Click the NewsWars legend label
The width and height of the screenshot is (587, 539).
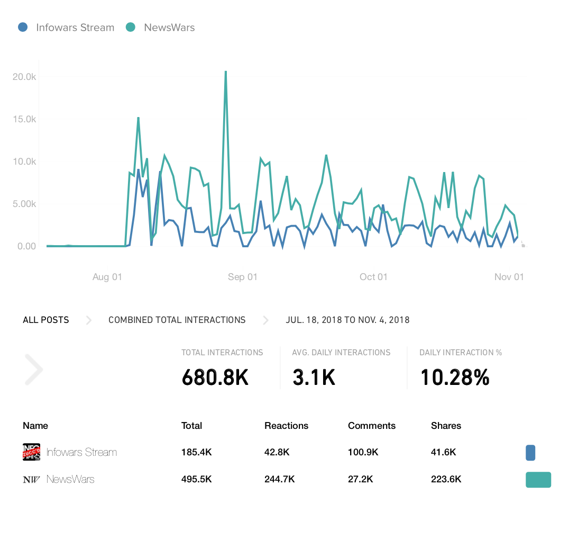click(169, 28)
